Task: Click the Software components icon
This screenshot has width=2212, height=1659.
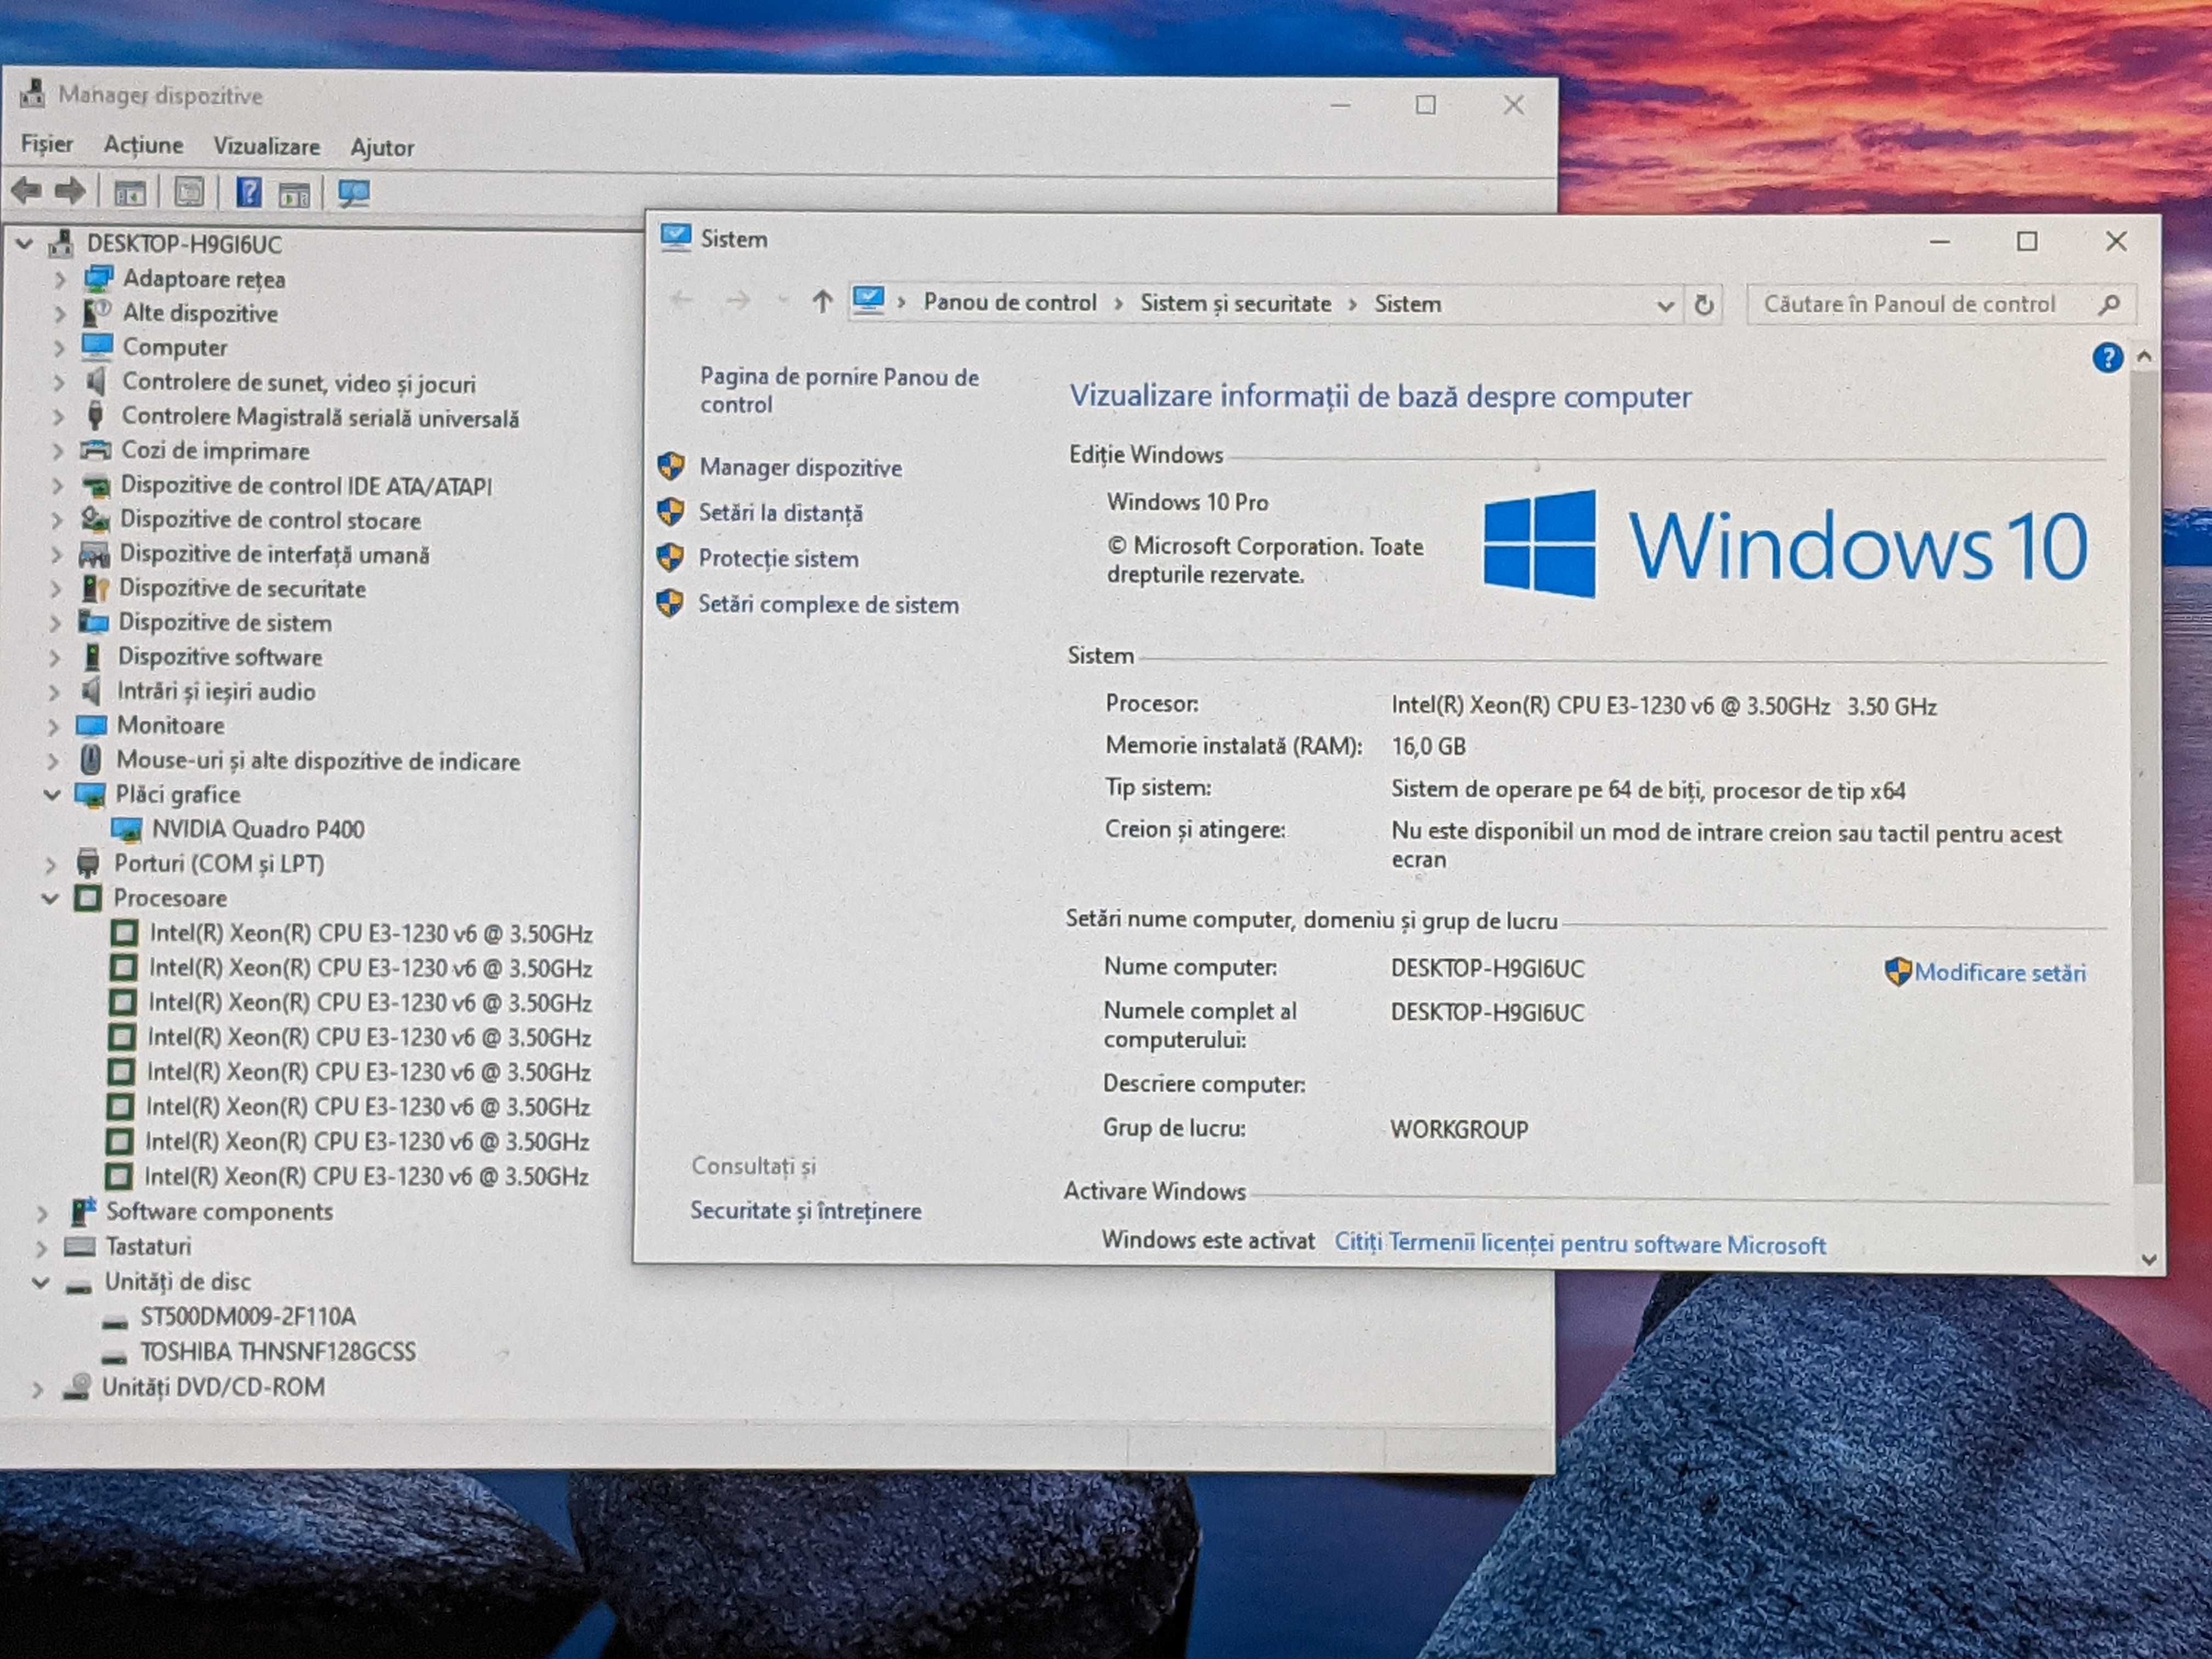Action: 82,1211
